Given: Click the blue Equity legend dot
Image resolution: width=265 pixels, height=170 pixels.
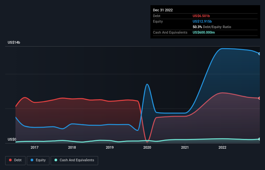Looking at the screenshot, I should (32, 160).
